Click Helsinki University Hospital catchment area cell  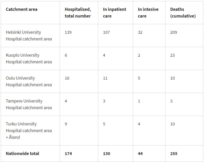(x=29, y=36)
